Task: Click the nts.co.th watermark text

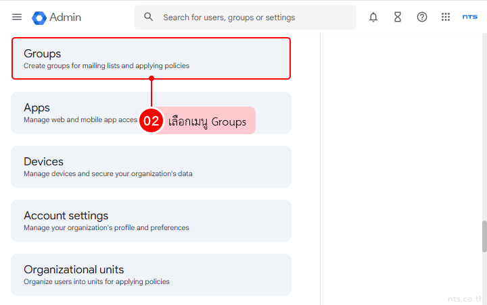Action: [465, 298]
